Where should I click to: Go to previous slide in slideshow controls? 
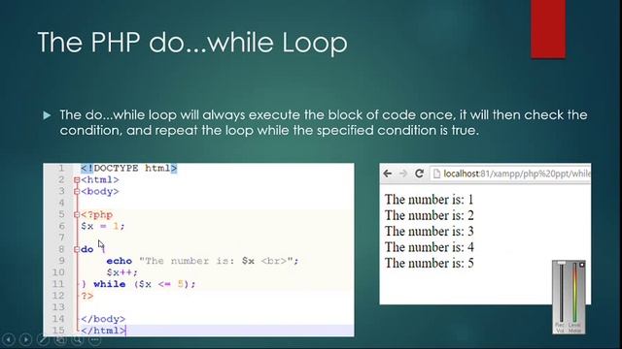(x=9, y=339)
